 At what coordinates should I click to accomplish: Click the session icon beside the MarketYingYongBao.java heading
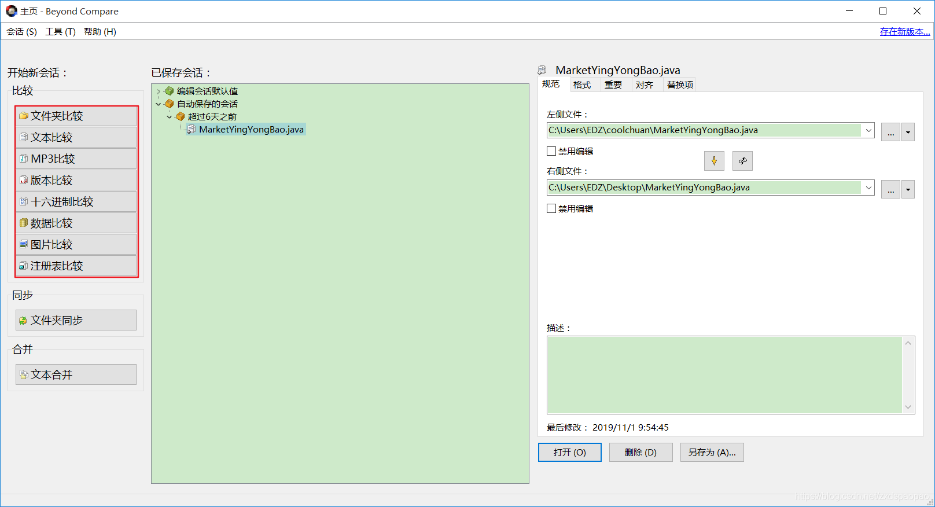tap(542, 70)
